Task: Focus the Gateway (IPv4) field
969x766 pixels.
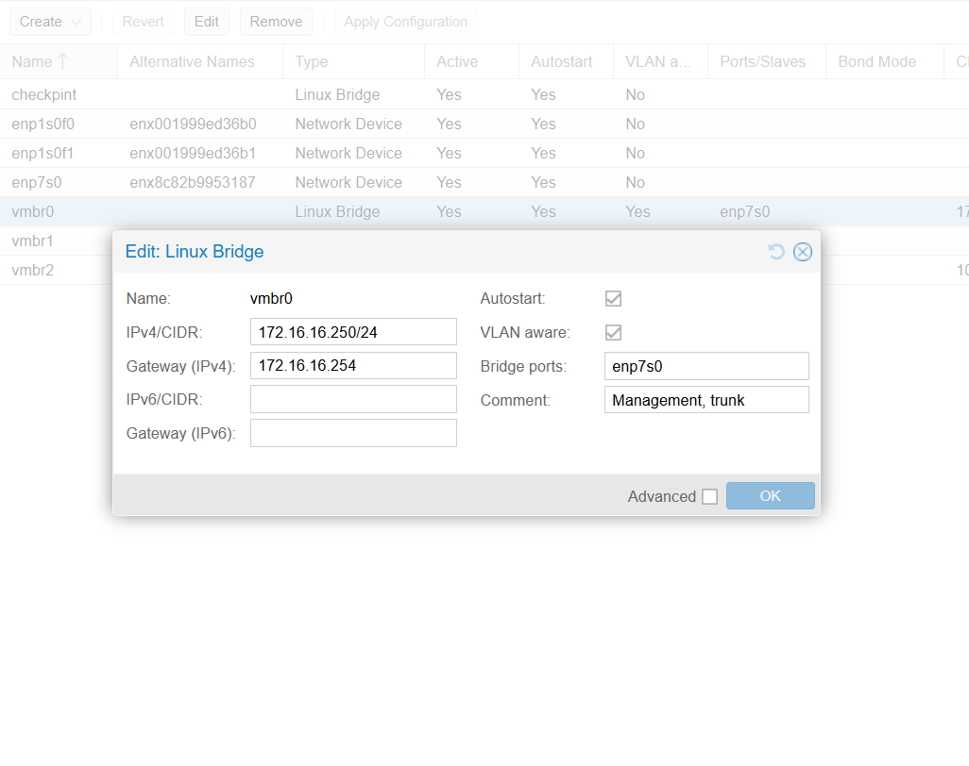Action: [x=353, y=365]
